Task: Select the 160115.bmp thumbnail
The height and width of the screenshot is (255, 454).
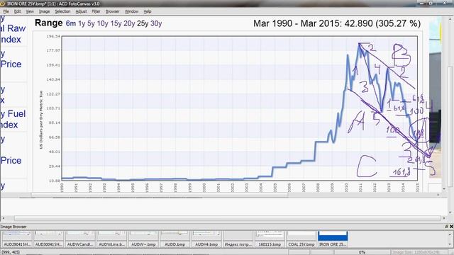Action: [270, 239]
